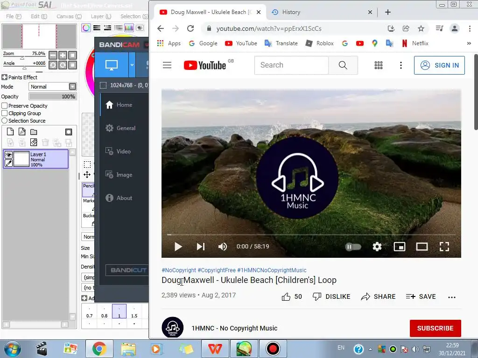Toggle the scratchpad panel in SAI

[x=140, y=28]
